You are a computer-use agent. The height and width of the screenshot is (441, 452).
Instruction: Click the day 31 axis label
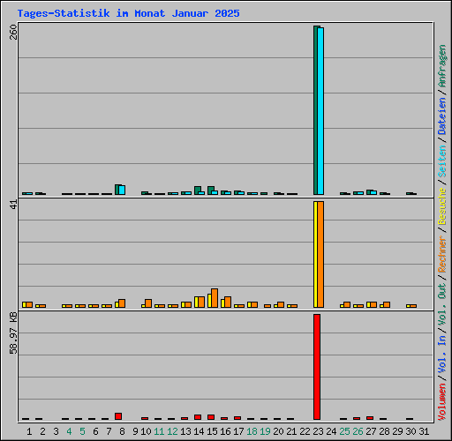[x=424, y=431]
